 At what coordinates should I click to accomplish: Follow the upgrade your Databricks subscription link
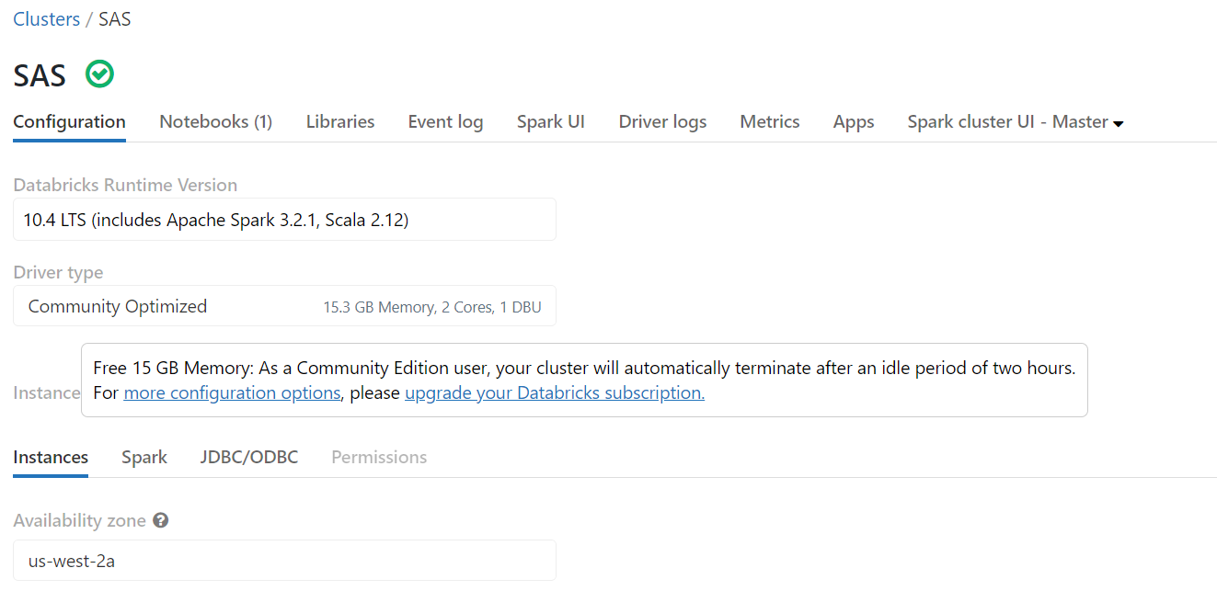click(x=555, y=392)
